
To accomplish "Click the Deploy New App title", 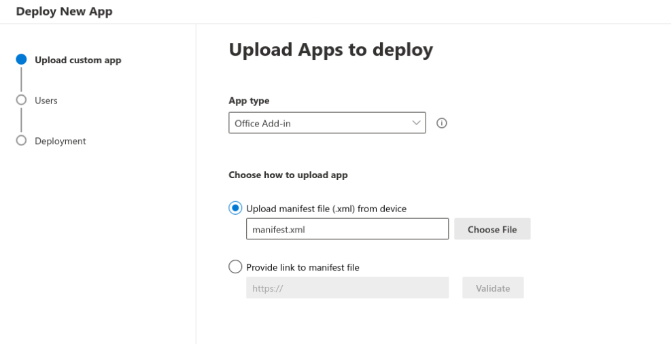I will 64,12.
